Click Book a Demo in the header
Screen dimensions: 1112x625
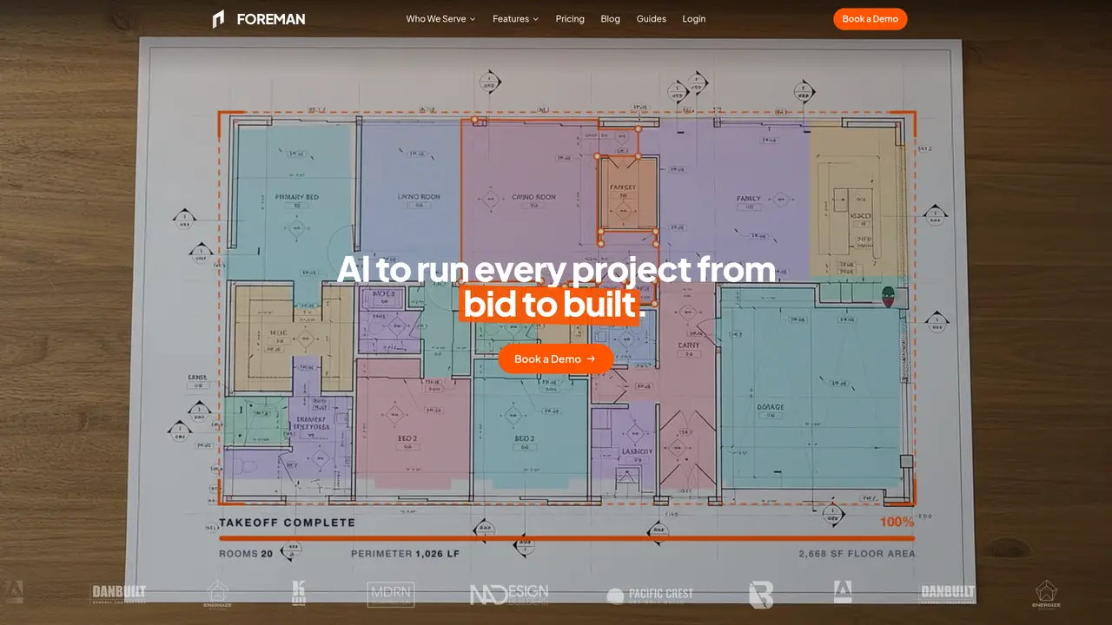pos(870,19)
